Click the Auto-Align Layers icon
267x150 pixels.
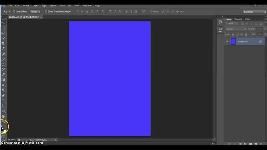[x=144, y=12]
